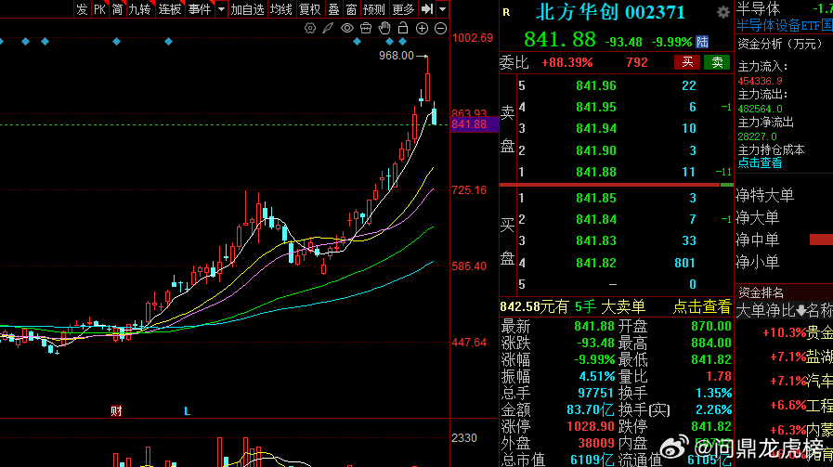Click 点击查看 under 主力持仓成本
833x467 pixels.
[x=760, y=163]
